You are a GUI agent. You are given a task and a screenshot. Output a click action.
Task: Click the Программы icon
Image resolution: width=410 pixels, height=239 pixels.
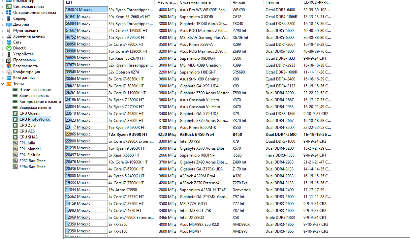coord(9,60)
